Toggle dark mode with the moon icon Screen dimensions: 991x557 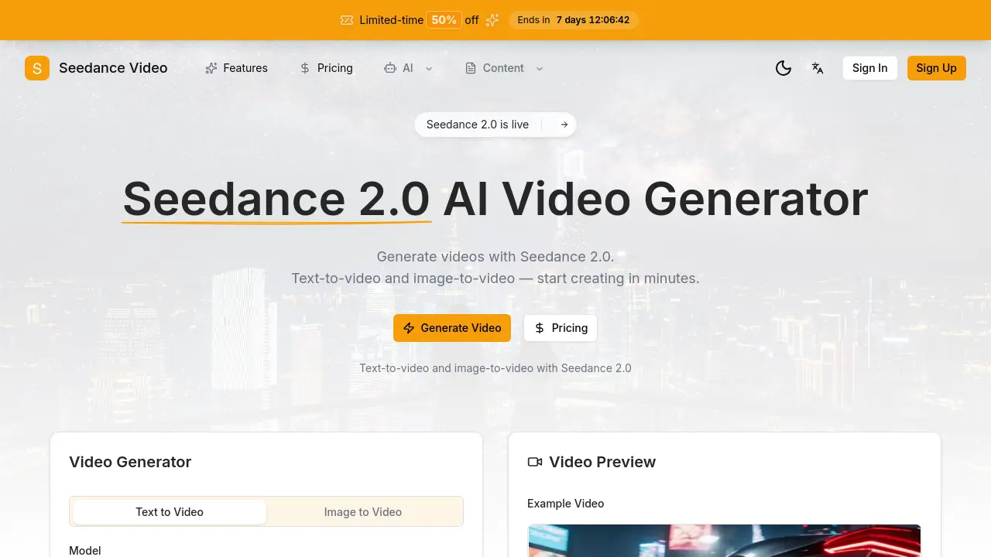point(784,68)
